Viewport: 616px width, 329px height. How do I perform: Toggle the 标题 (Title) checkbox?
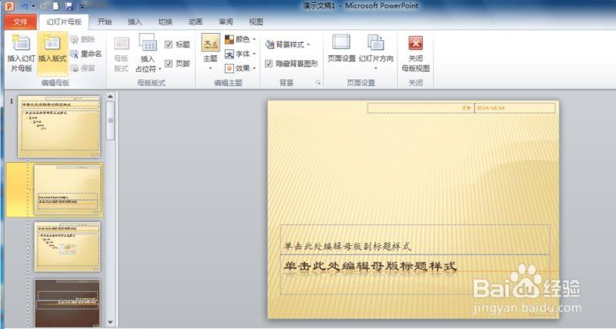click(169, 44)
